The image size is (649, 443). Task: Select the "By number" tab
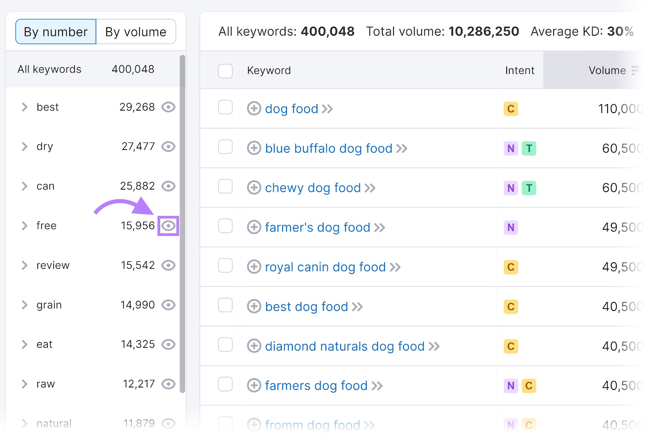click(55, 31)
